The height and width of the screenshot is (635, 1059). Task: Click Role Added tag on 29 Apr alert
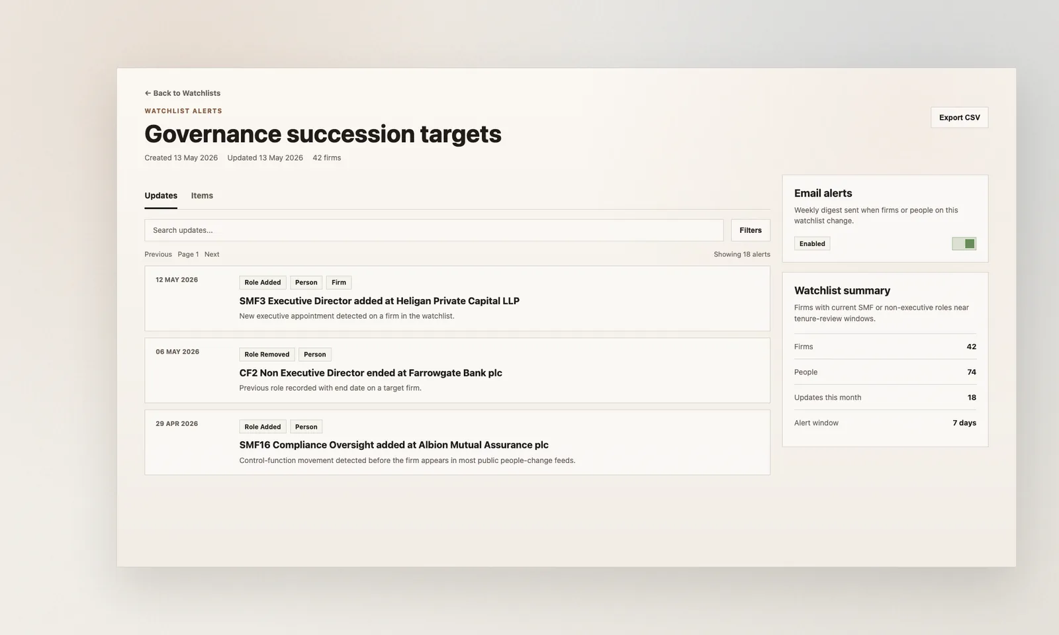[263, 427]
